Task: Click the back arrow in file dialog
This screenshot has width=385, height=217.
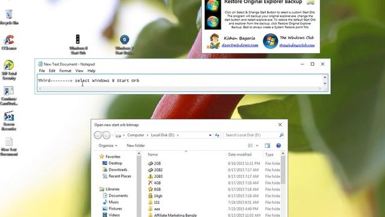Action: pos(98,135)
